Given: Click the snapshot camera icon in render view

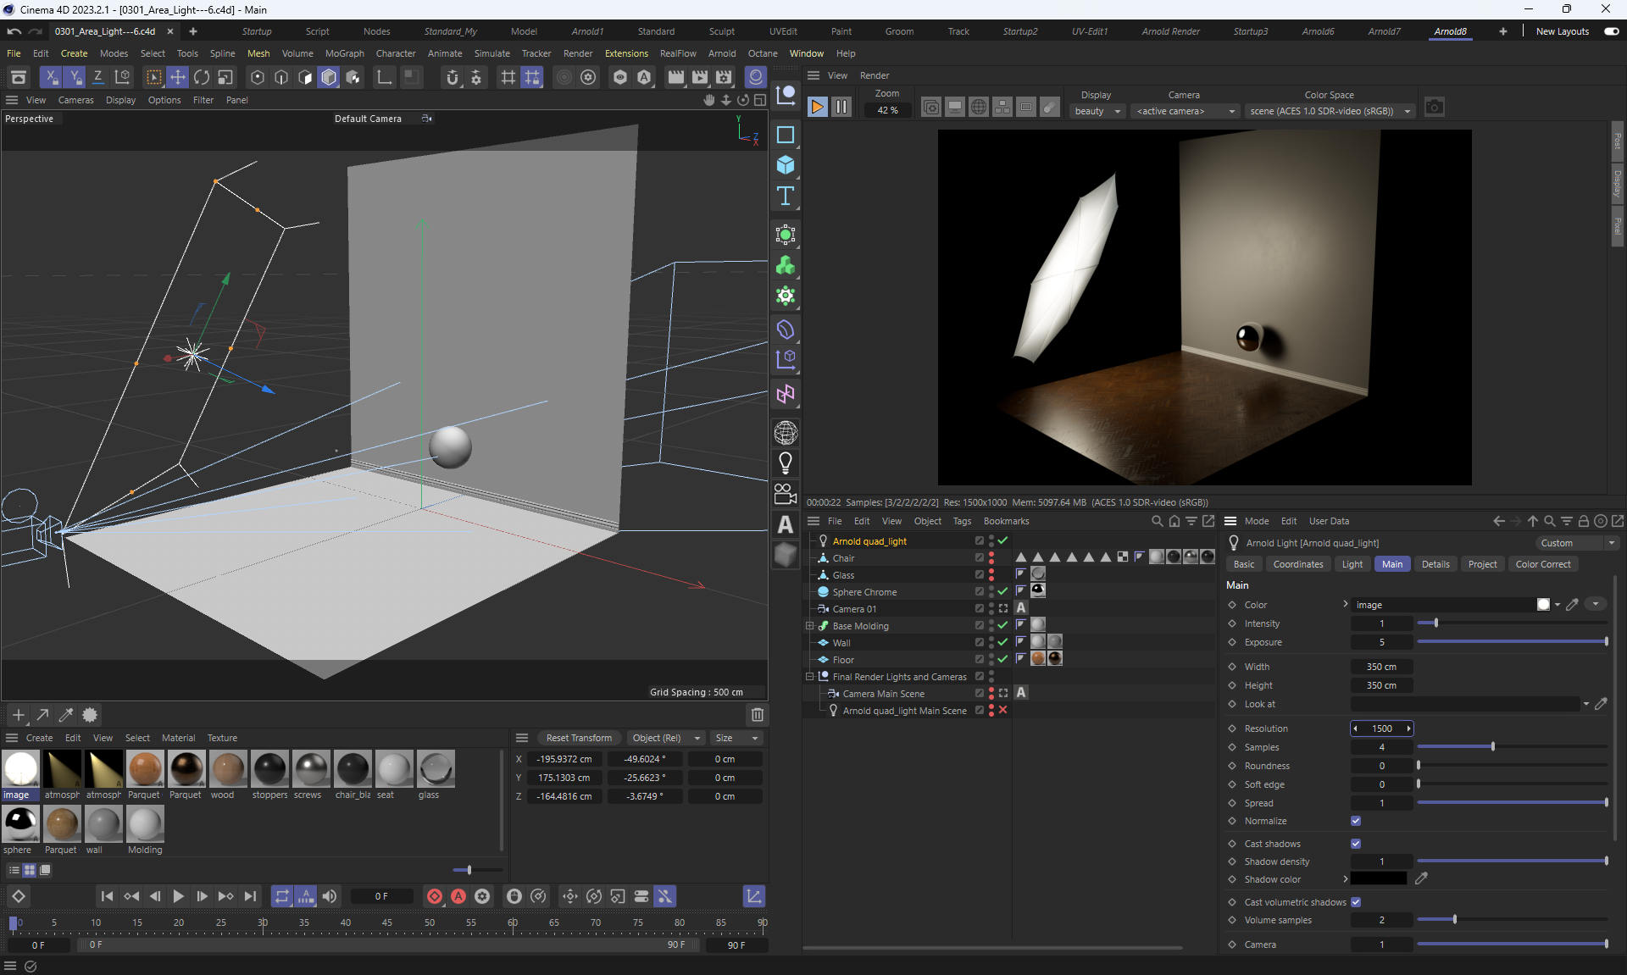Looking at the screenshot, I should tap(1434, 108).
